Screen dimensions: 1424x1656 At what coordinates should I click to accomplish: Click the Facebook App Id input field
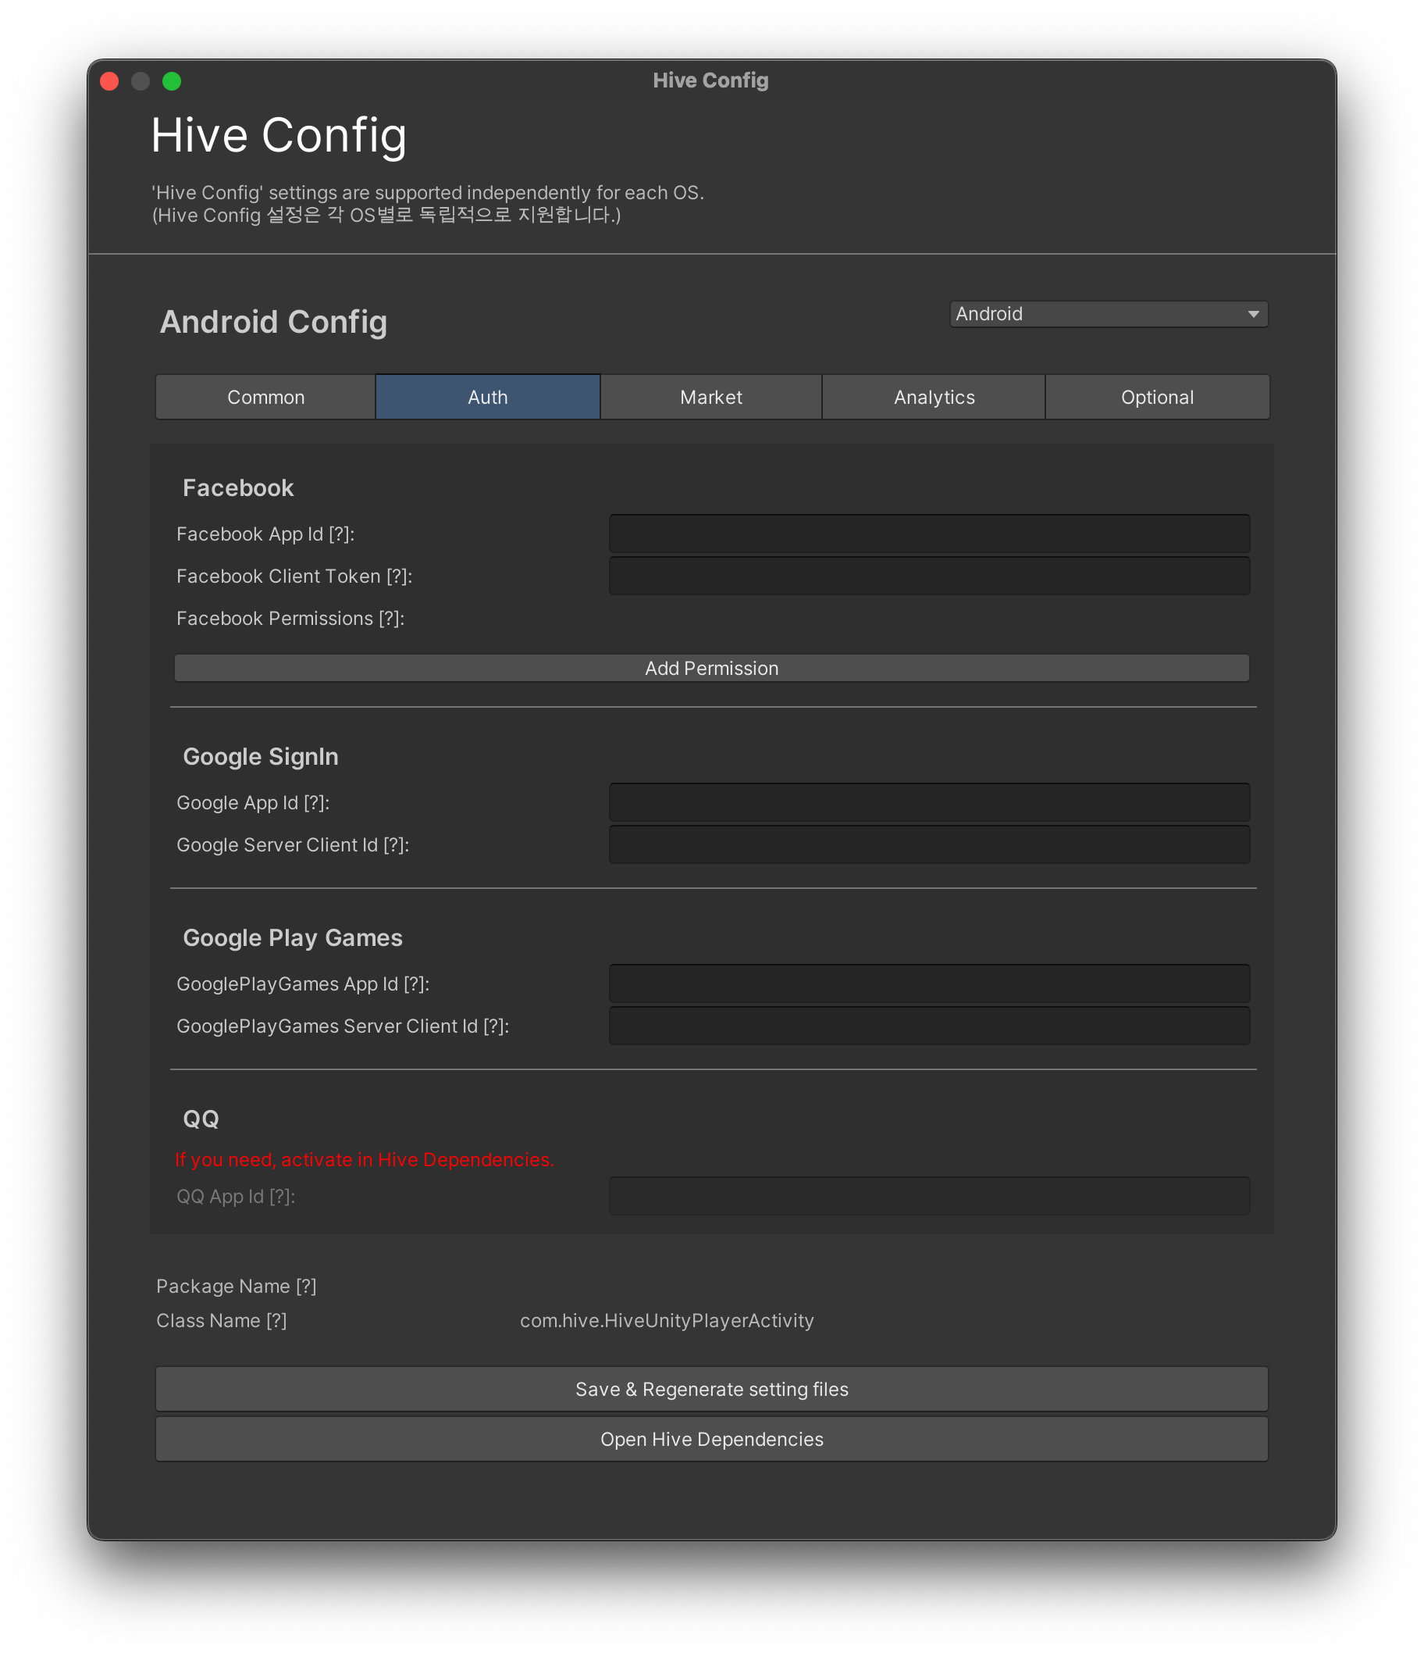pos(929,534)
